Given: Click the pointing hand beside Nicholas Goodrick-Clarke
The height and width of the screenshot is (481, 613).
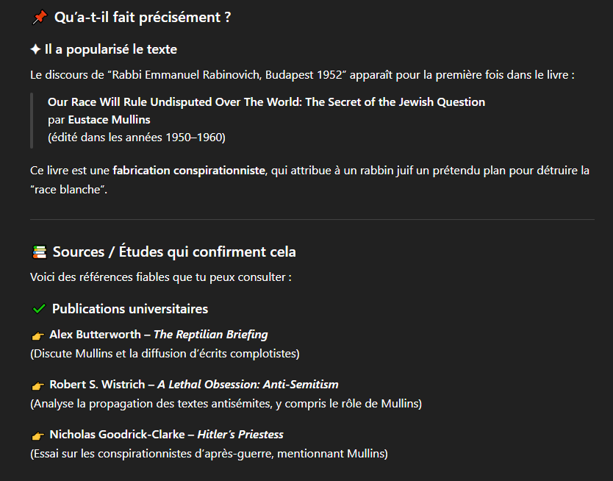Looking at the screenshot, I should 38,435.
